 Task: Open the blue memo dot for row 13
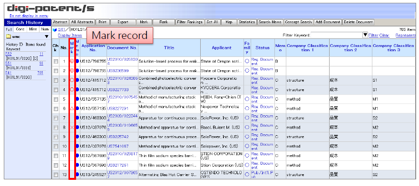[x=78, y=175]
